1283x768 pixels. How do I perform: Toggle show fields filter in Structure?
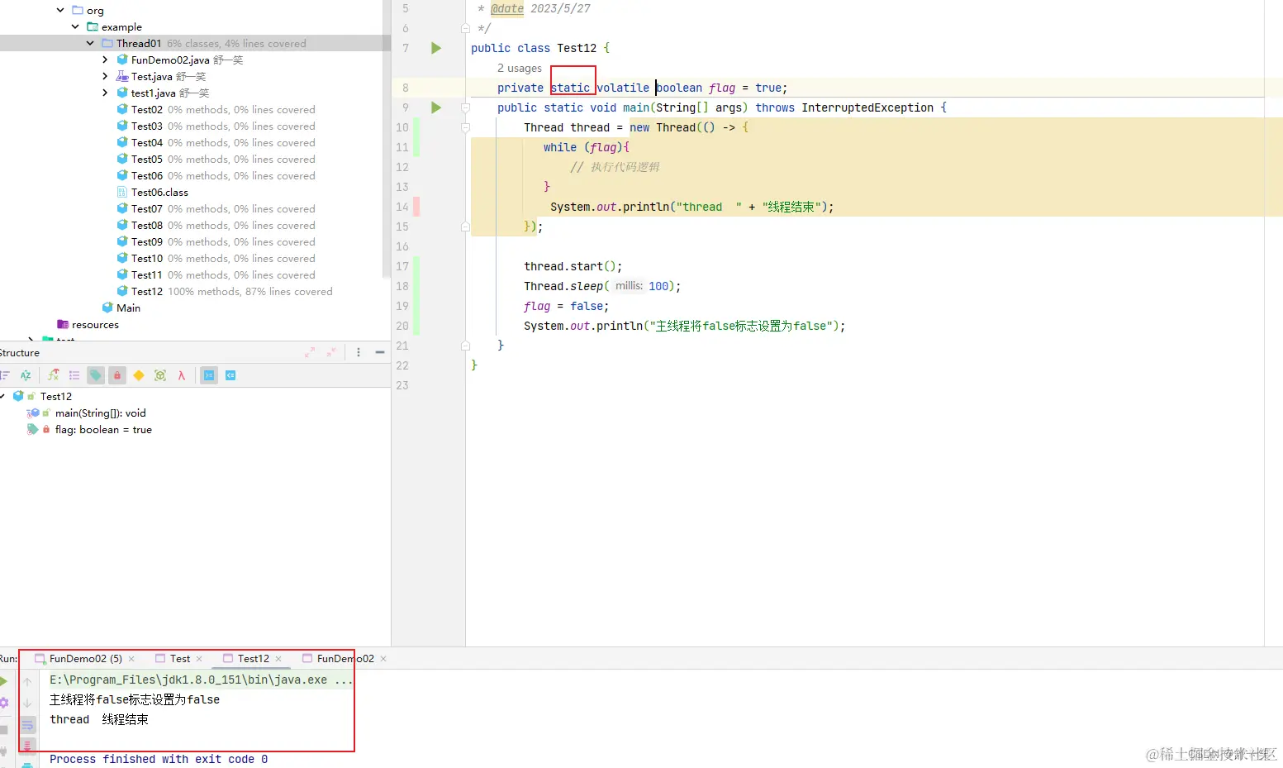click(96, 375)
